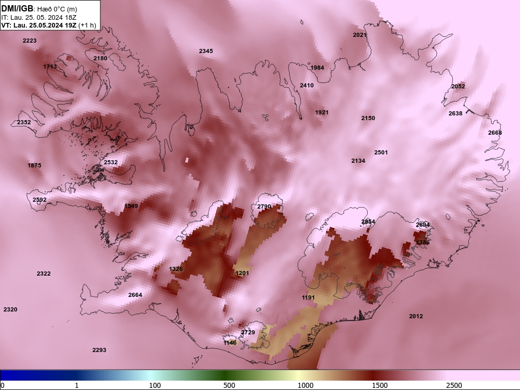Click the legend label 500
The width and height of the screenshot is (520, 390).
point(229,385)
